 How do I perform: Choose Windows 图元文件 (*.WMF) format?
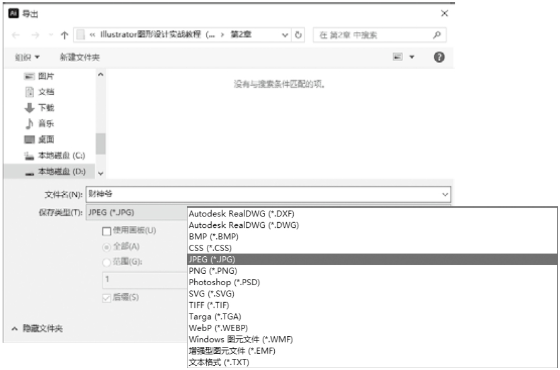372,339
